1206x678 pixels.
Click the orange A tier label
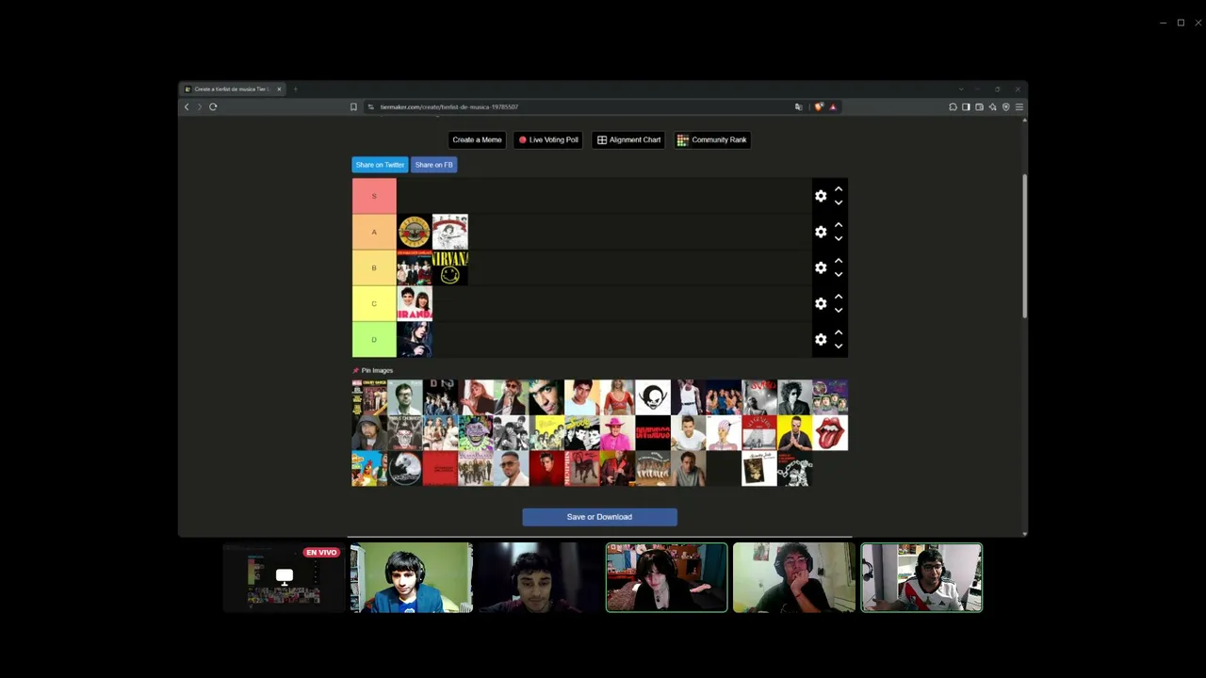[x=374, y=232]
